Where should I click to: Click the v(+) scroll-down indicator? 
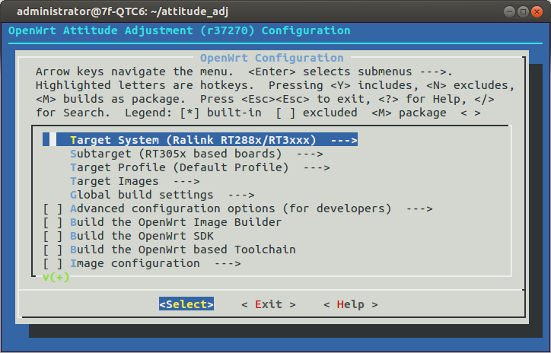pyautogui.click(x=56, y=277)
